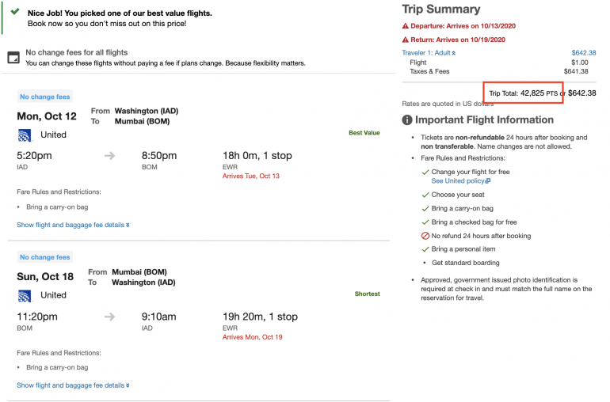610x402 pixels.
Task: Click the no change fees calendar icon
Action: pos(13,58)
